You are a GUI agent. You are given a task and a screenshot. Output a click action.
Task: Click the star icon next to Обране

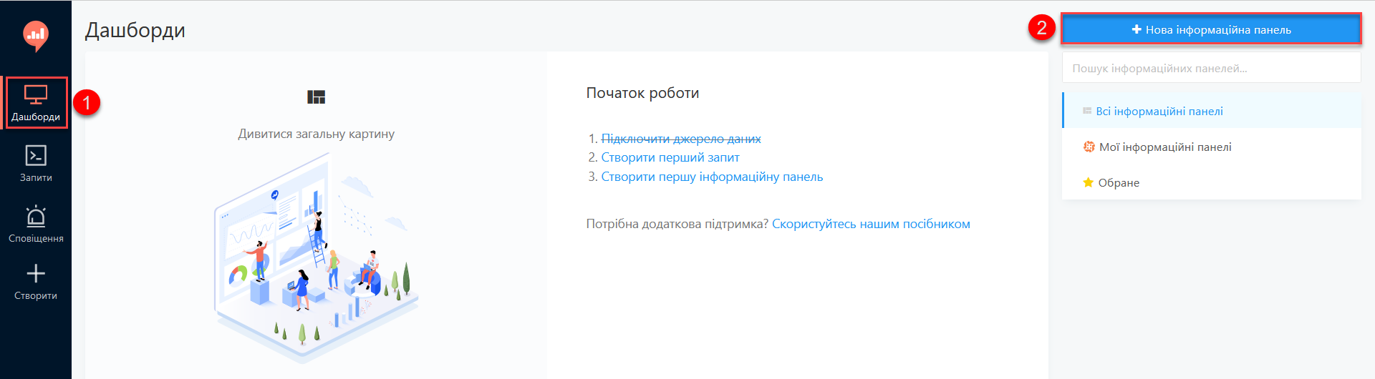click(1089, 182)
